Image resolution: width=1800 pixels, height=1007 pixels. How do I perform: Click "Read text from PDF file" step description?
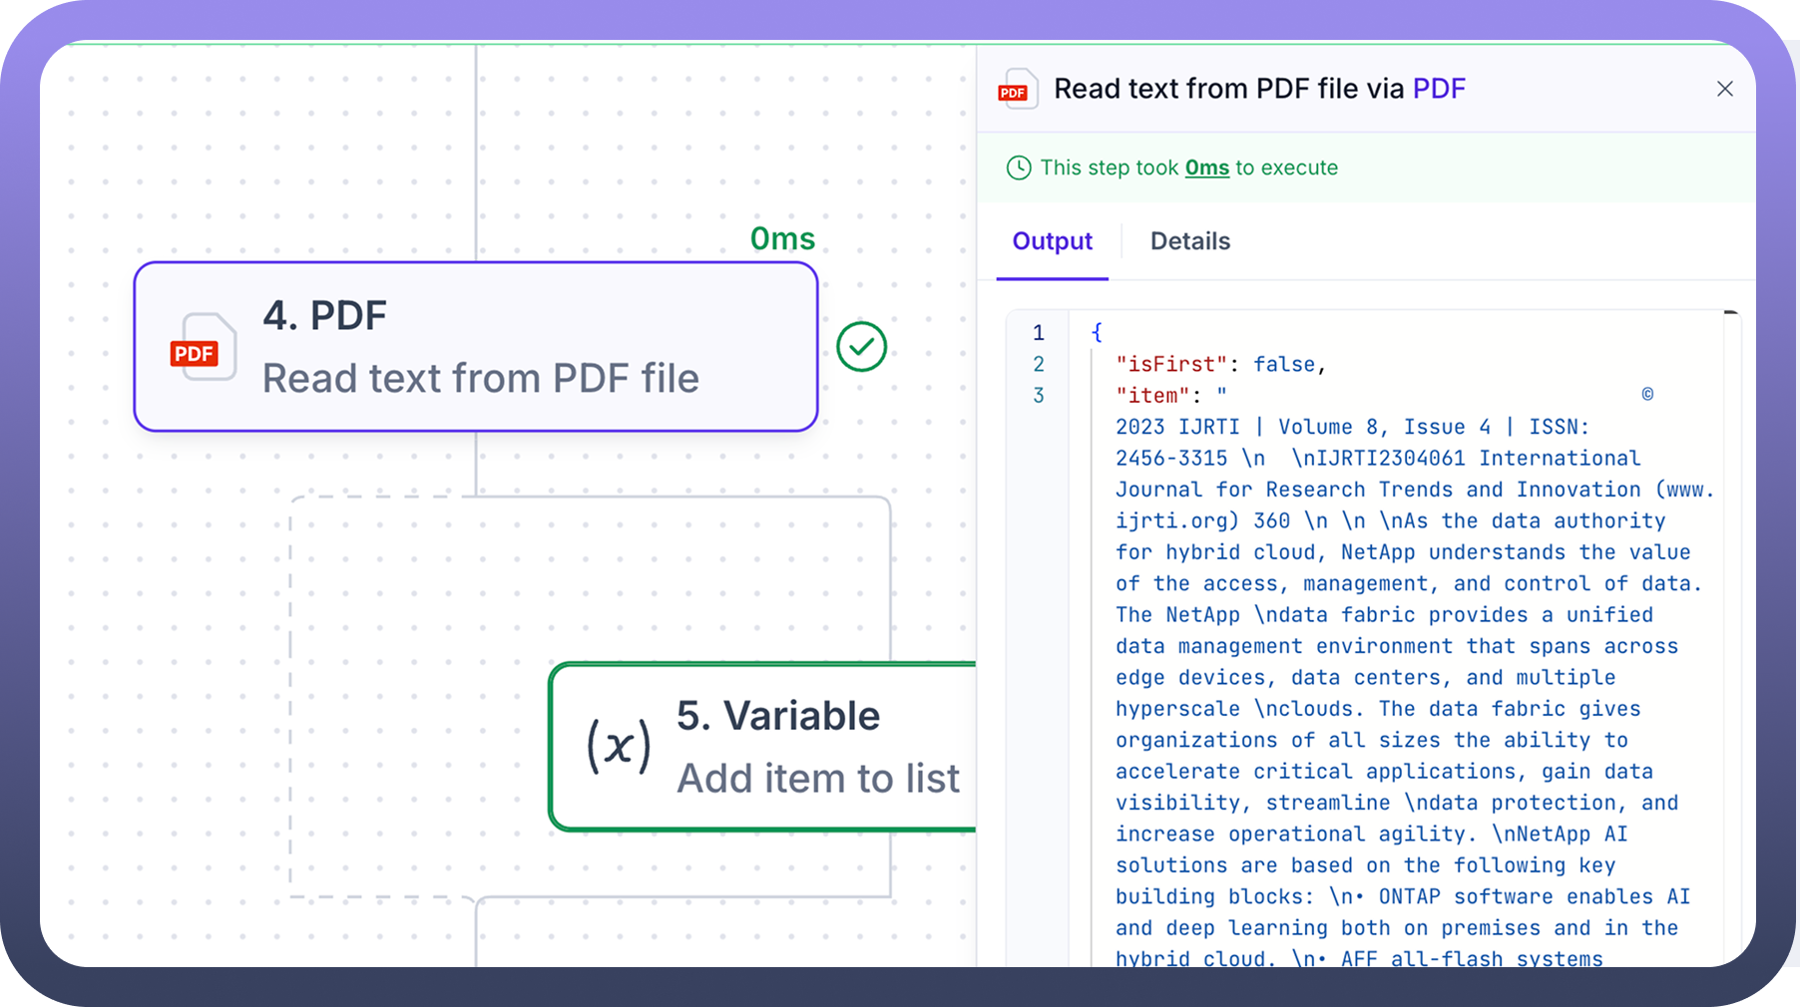[x=480, y=379]
